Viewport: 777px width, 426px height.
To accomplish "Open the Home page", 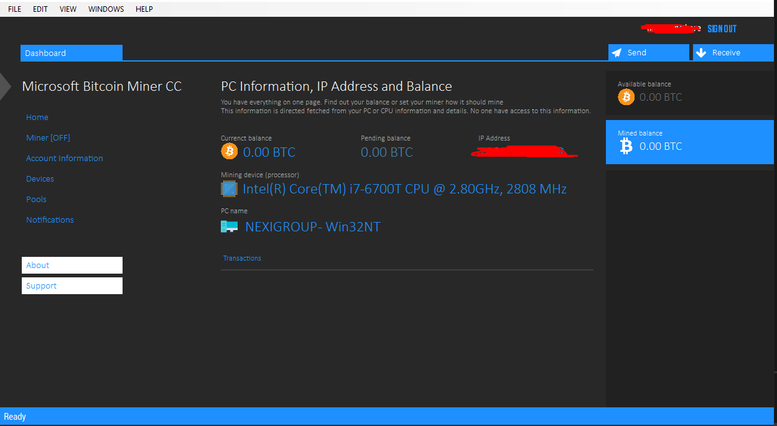I will [x=37, y=117].
